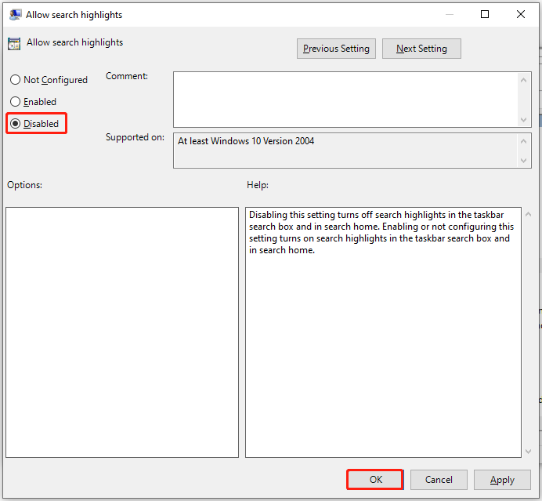Click the help text starting 'Disabling this setting'
The image size is (542, 501).
coord(381,232)
